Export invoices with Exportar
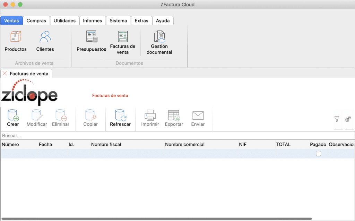This screenshot has width=355, height=221. (174, 118)
